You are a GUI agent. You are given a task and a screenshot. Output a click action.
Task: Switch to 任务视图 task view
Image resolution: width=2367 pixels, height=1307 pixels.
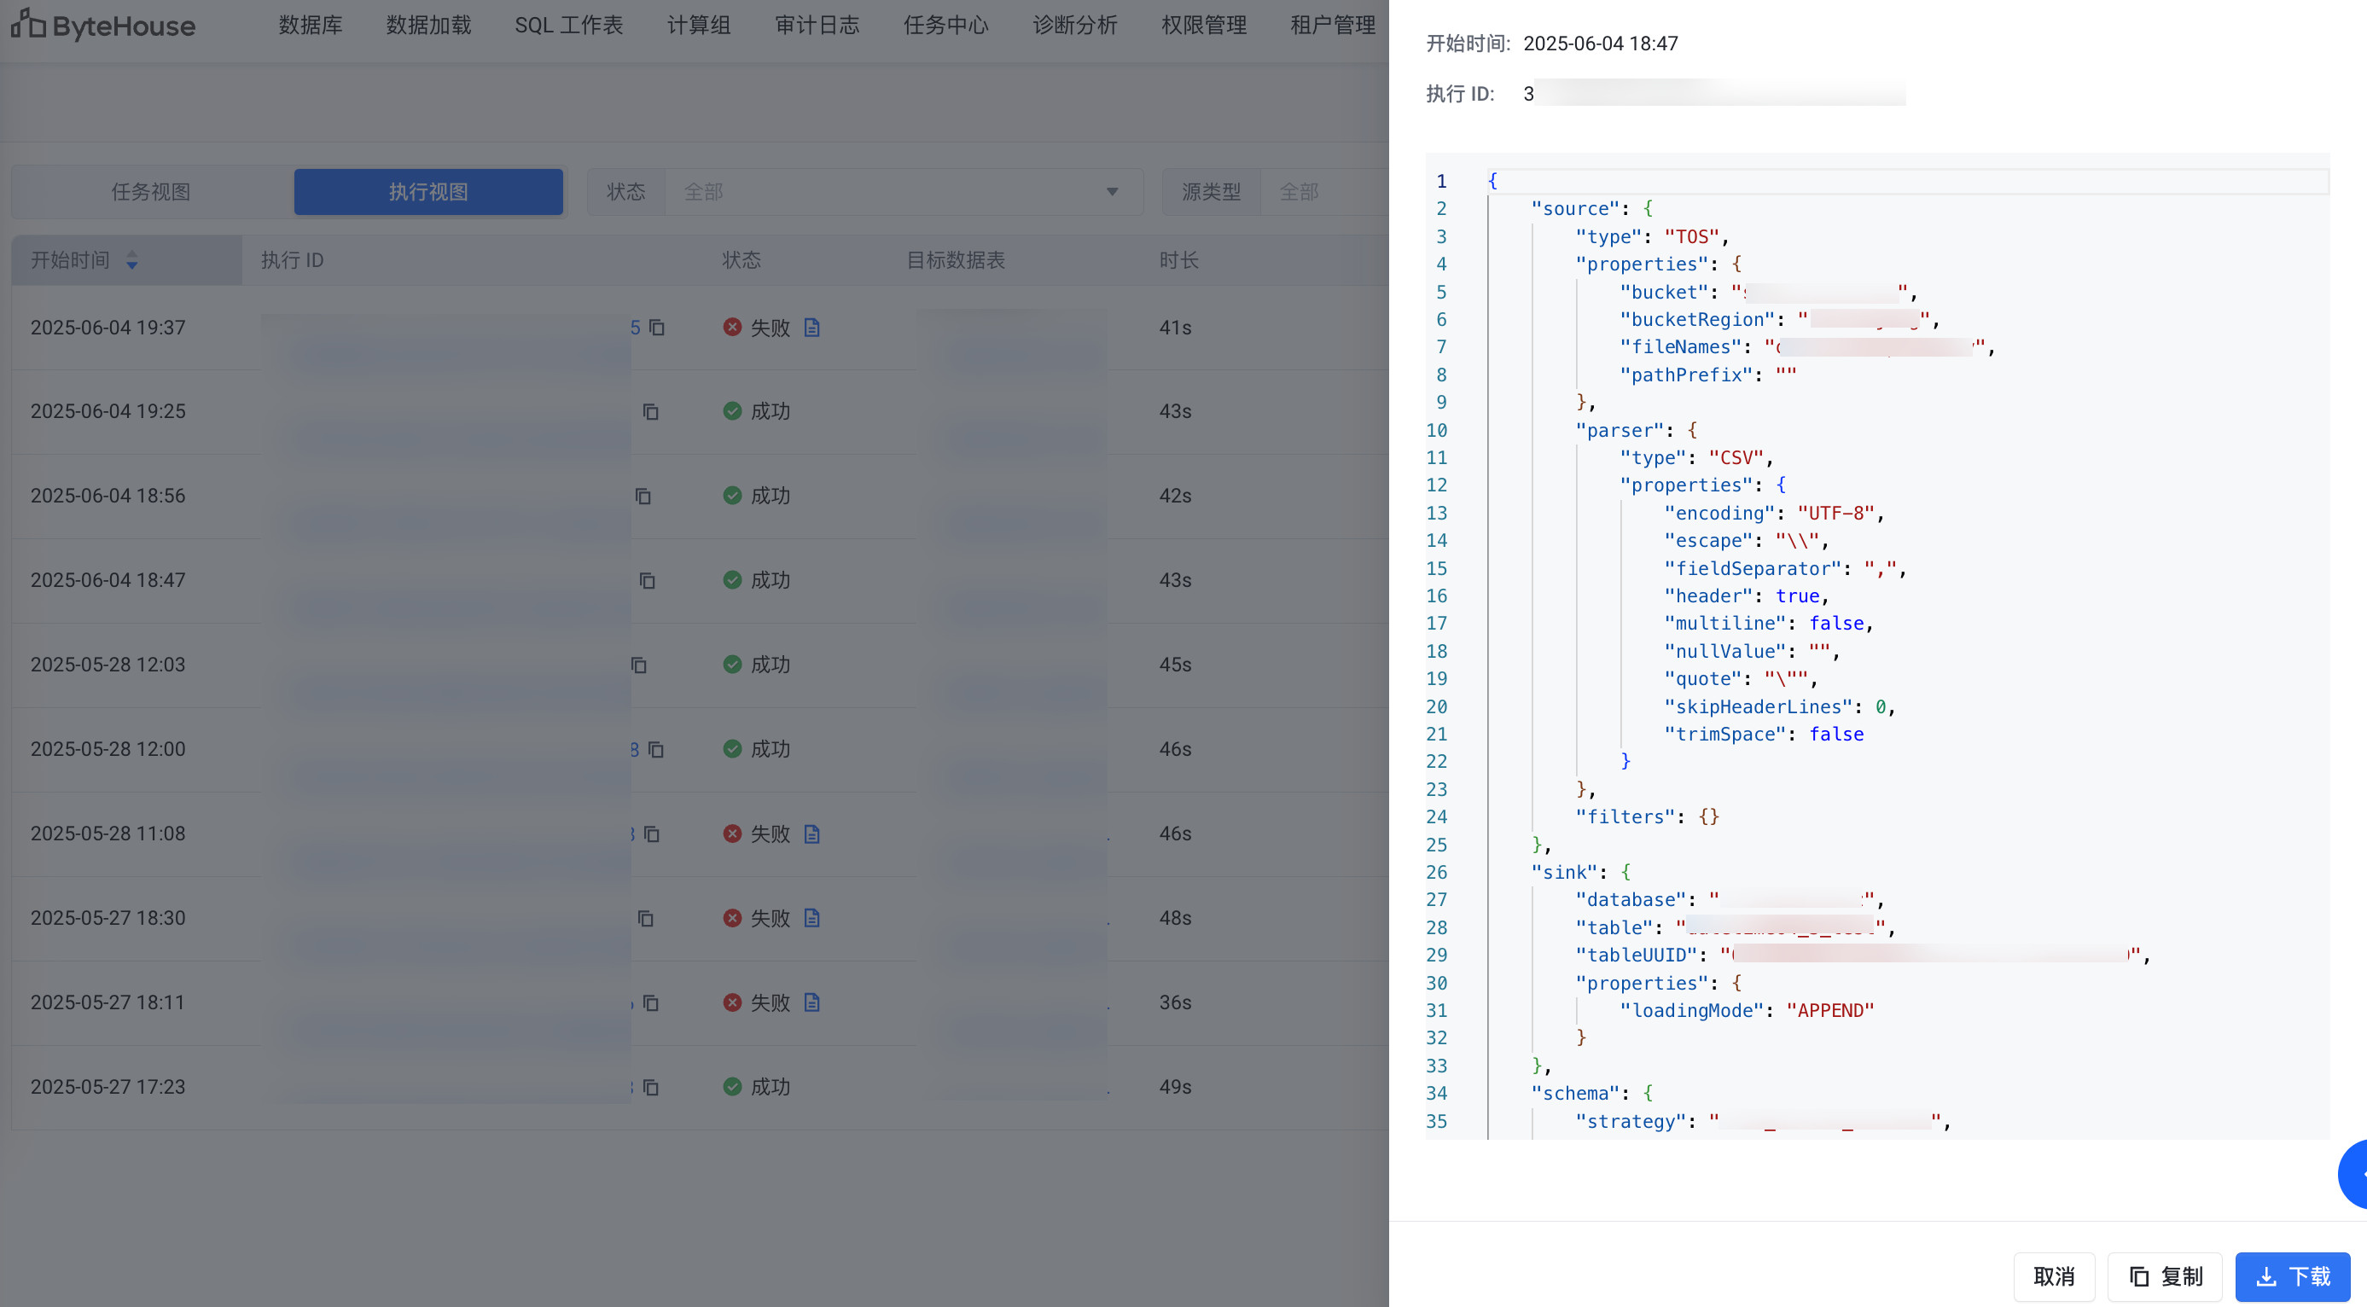click(x=151, y=192)
